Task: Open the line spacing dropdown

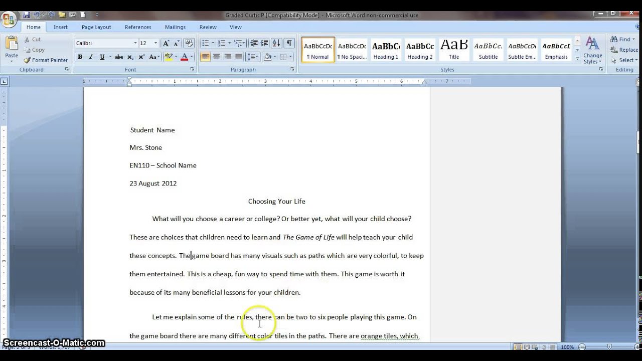Action: (x=253, y=57)
